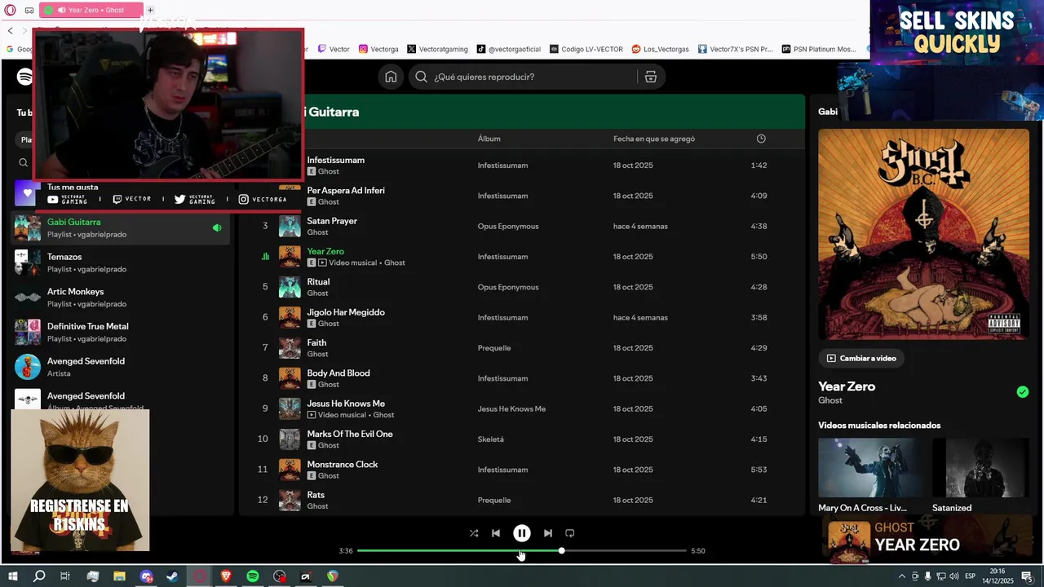
Task: Open 'Mary On A Cross' related video thumbnail
Action: (872, 468)
